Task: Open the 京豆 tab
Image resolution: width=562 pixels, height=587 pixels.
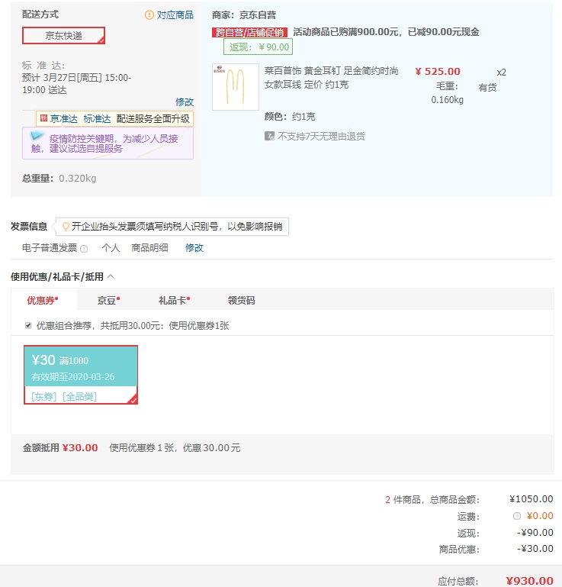Action: pyautogui.click(x=108, y=300)
